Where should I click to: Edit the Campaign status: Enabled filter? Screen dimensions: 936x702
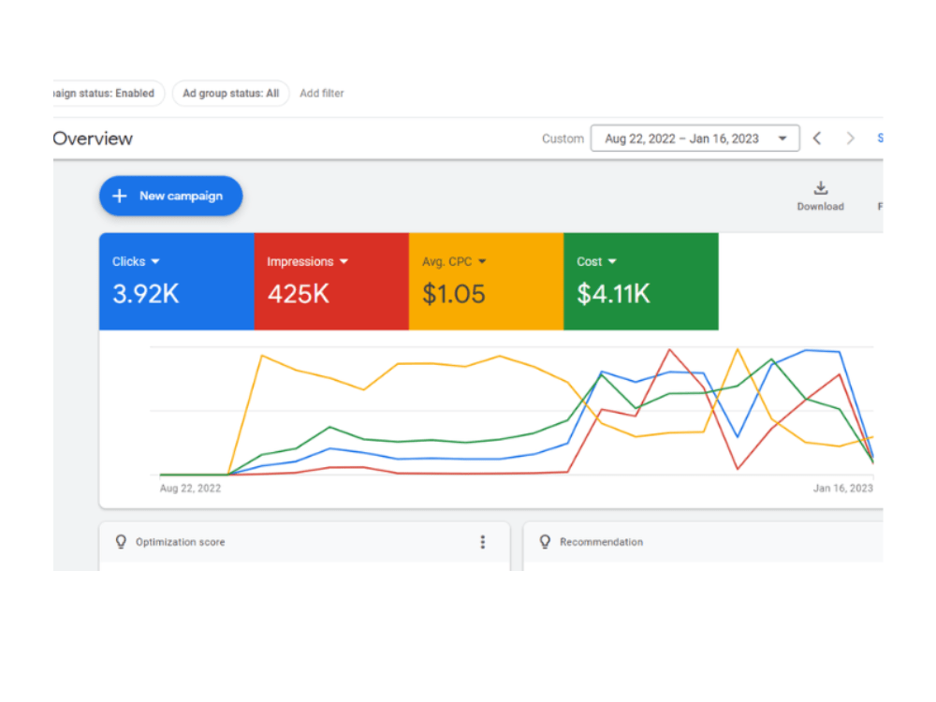[108, 93]
